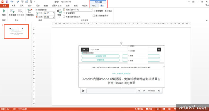Open the View ribbon tab
Viewport: 209px width, 111px height.
[x=76, y=6]
